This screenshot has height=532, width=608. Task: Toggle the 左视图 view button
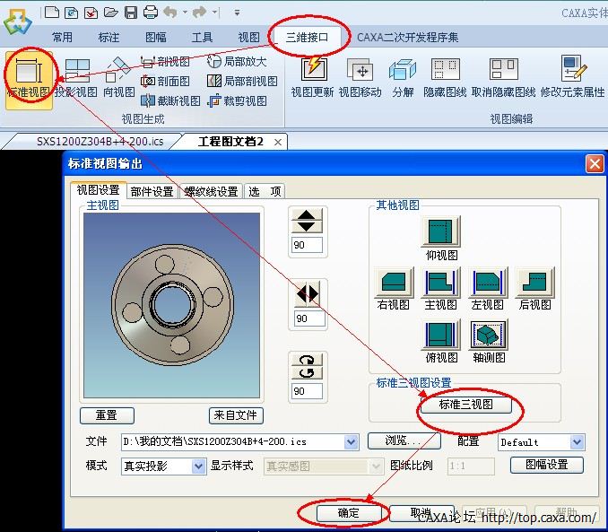[488, 282]
